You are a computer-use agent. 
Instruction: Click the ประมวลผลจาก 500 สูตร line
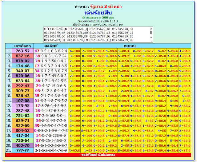click(98, 18)
